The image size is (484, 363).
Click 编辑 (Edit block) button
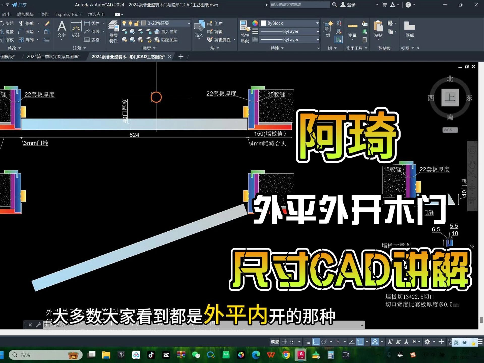[x=215, y=32]
